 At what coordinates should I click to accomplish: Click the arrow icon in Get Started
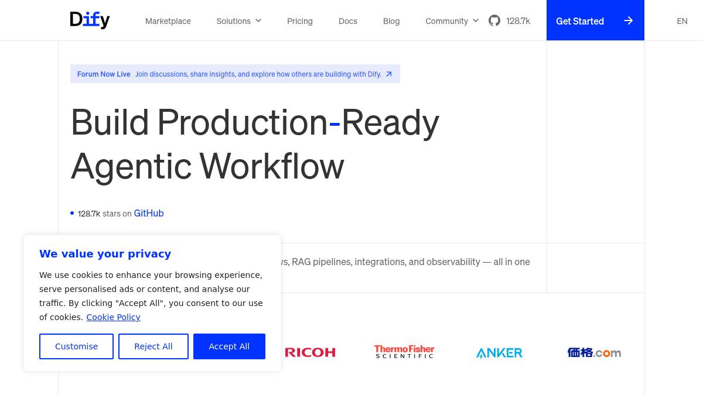coord(628,20)
